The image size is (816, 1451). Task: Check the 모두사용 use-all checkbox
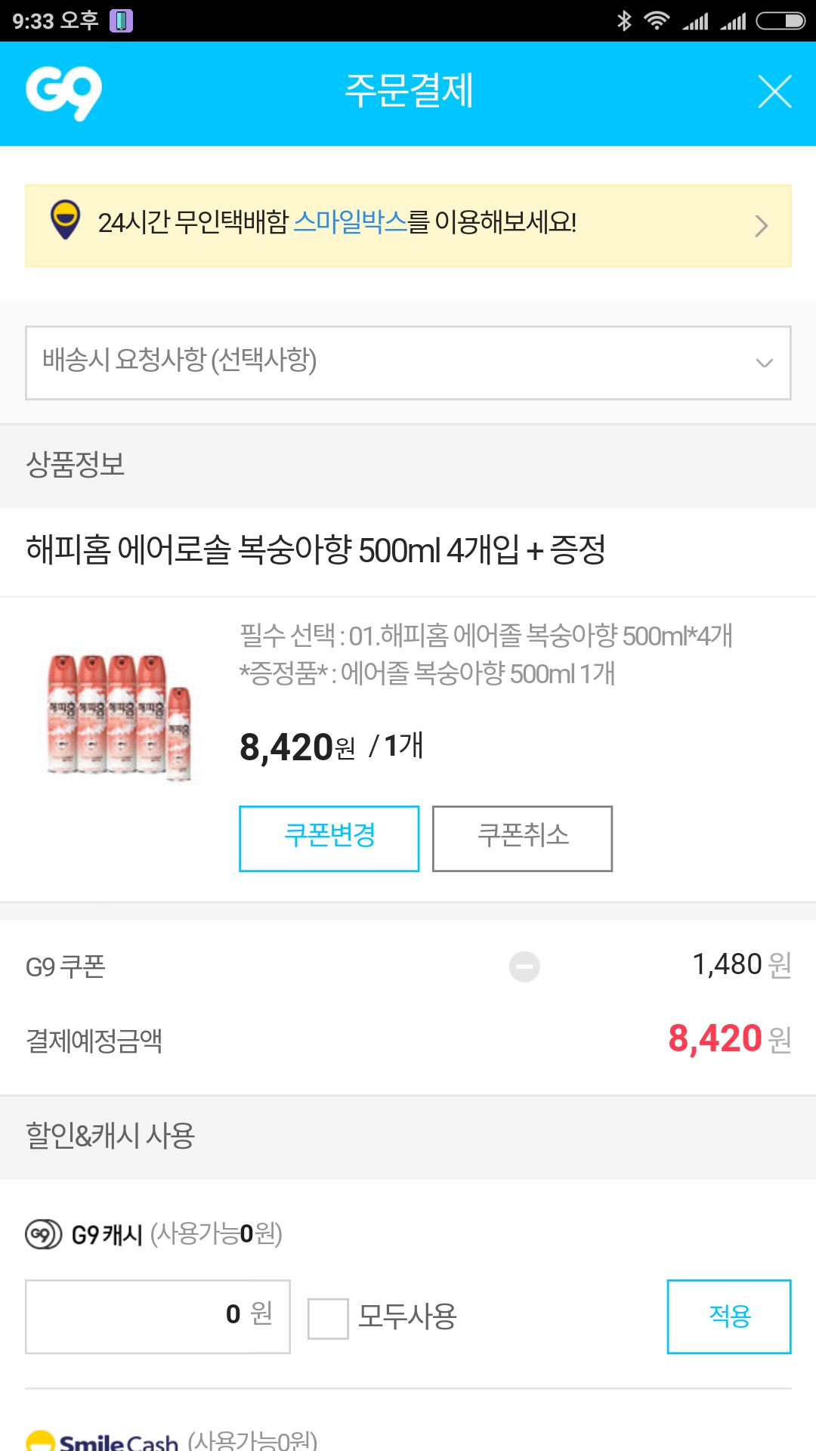pos(328,1318)
